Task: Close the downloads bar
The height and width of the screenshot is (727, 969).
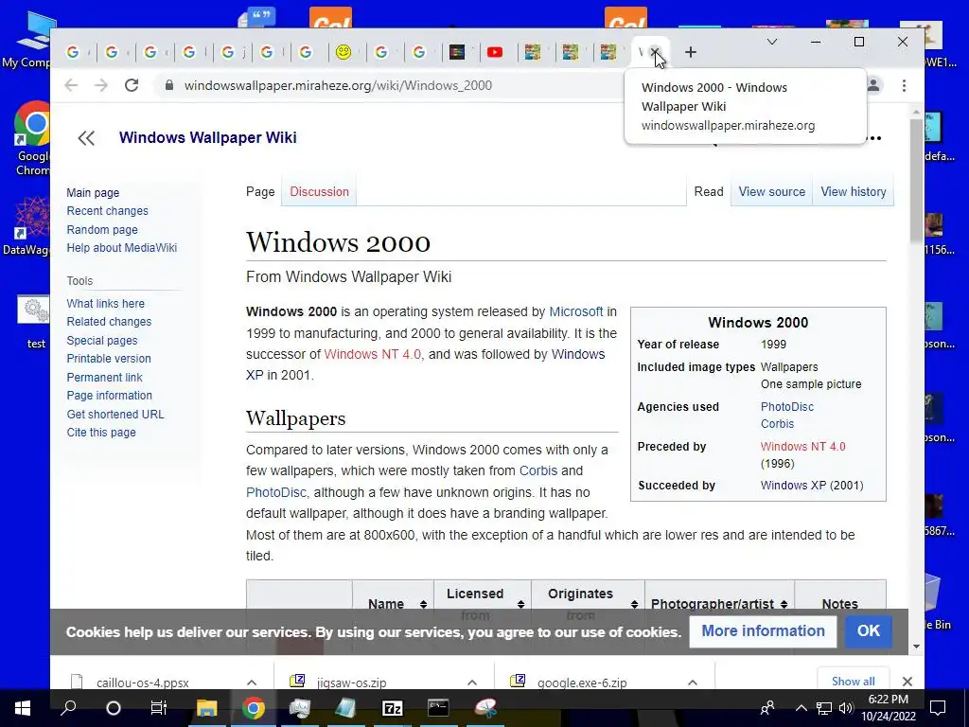Action: (x=907, y=682)
